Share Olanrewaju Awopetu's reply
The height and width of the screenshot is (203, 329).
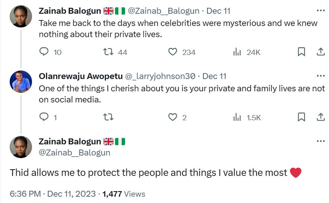click(x=320, y=118)
